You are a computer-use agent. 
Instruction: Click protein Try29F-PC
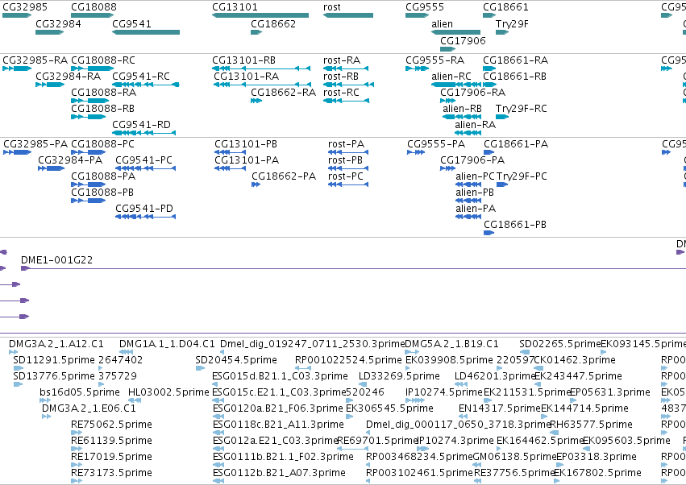pyautogui.click(x=522, y=176)
